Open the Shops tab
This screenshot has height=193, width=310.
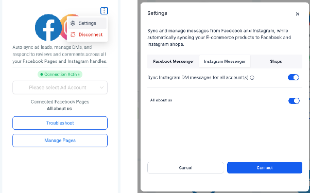(x=276, y=61)
